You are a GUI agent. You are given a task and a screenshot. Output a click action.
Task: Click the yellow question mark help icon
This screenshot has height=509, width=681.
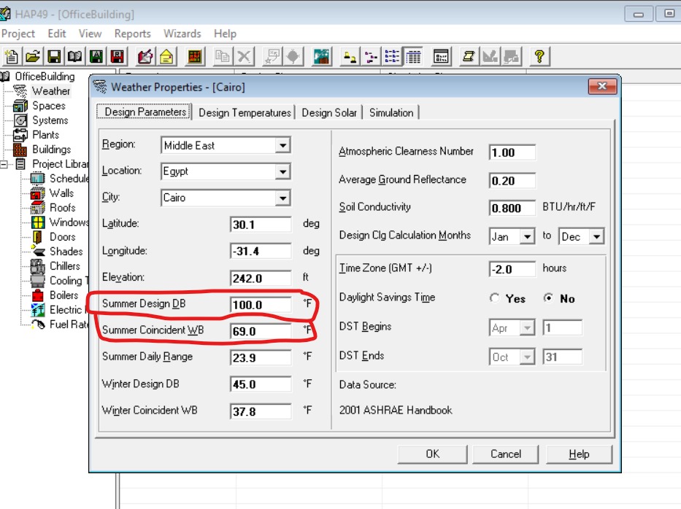(539, 56)
